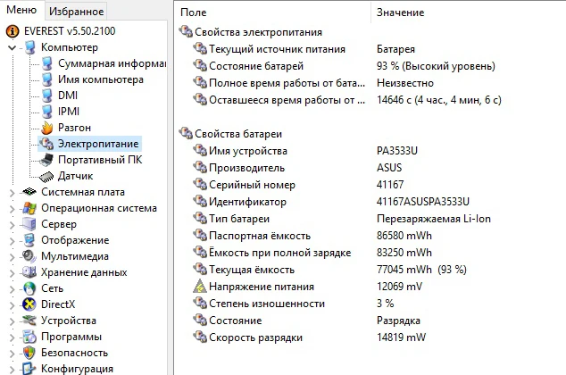Click the Разгон flame icon

tap(47, 128)
